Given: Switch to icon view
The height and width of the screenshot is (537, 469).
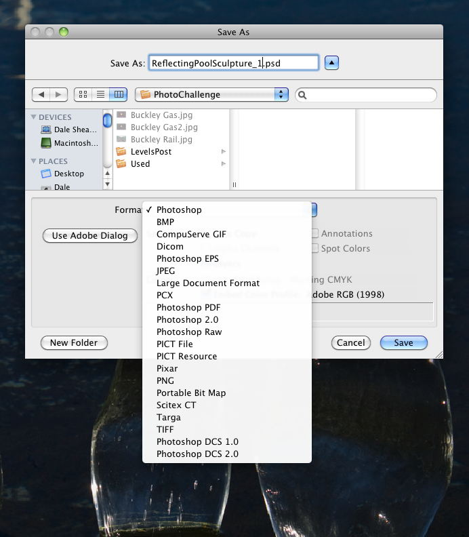Looking at the screenshot, I should point(83,94).
